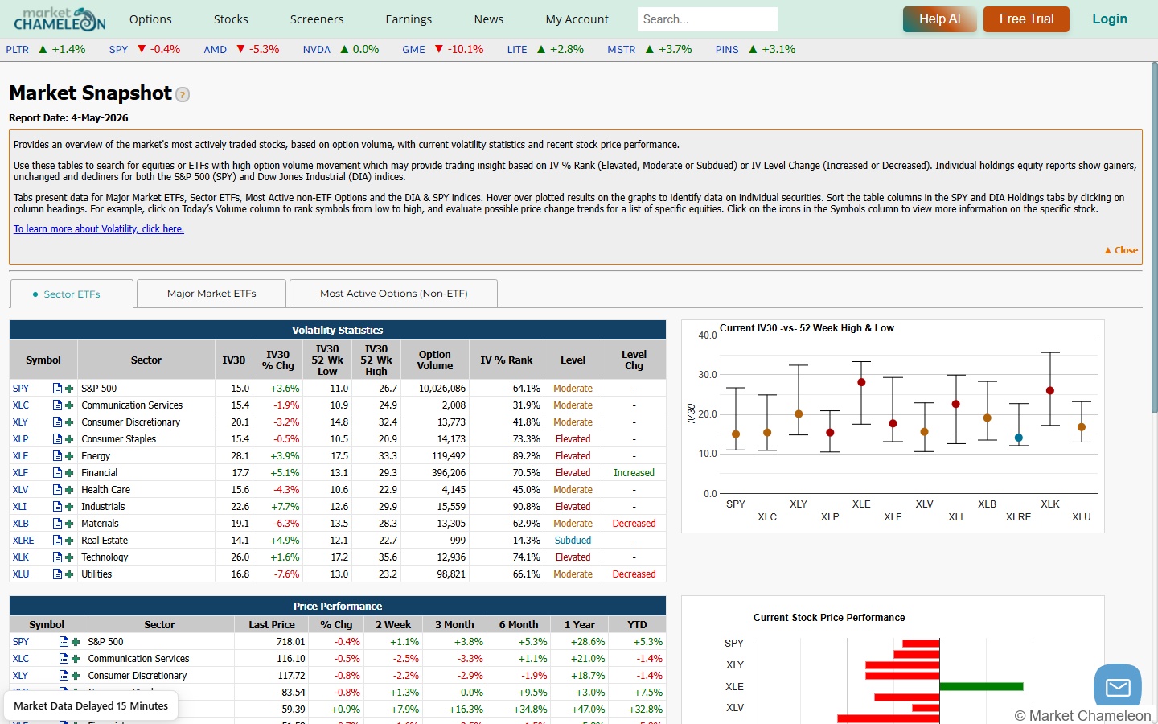
Task: Click the help question mark beside Market Snapshot
Action: 183,95
